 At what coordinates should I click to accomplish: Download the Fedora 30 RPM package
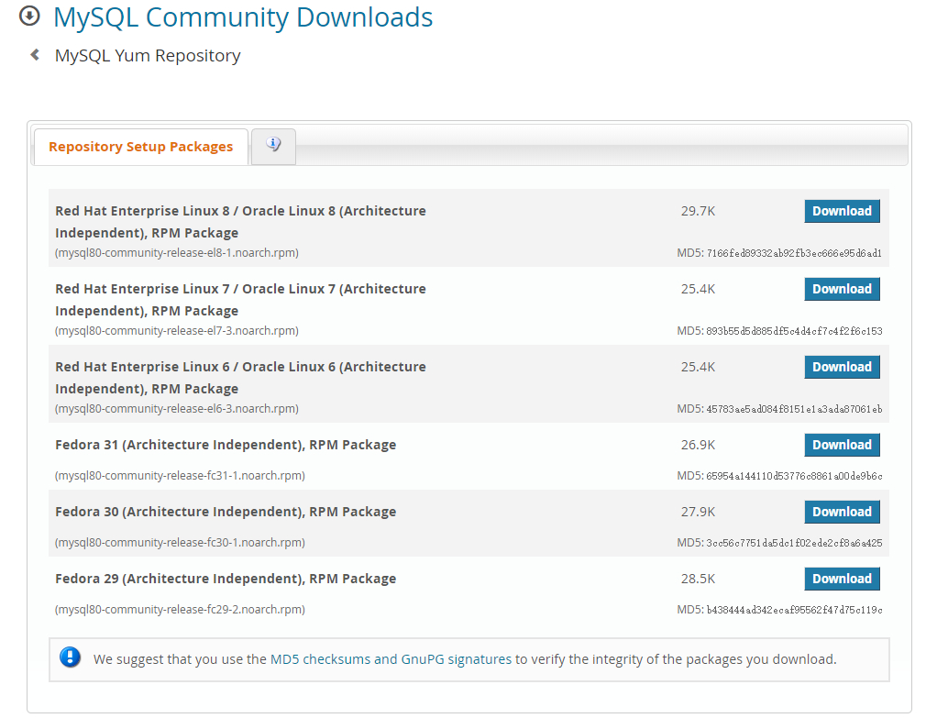tap(842, 512)
